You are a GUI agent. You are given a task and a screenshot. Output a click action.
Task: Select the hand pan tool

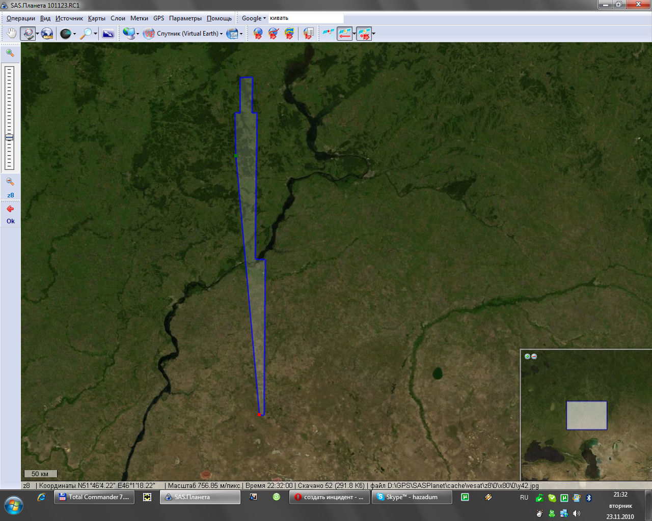11,34
